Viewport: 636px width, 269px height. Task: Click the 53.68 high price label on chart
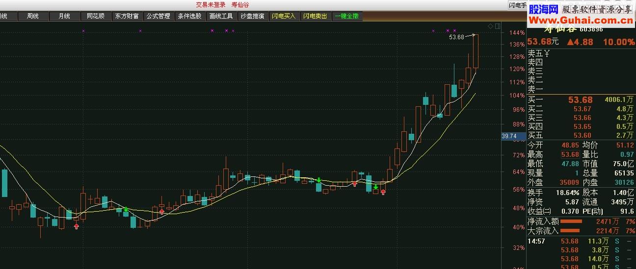coord(456,37)
